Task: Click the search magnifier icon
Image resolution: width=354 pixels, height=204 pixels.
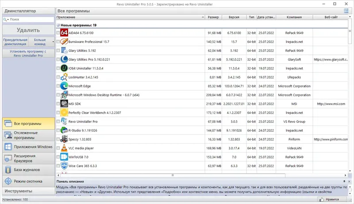Action: (5, 20)
